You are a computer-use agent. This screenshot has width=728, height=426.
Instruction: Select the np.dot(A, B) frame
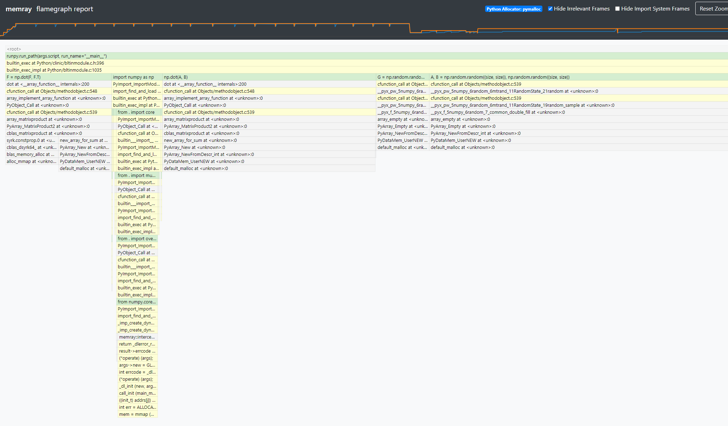[x=176, y=77]
